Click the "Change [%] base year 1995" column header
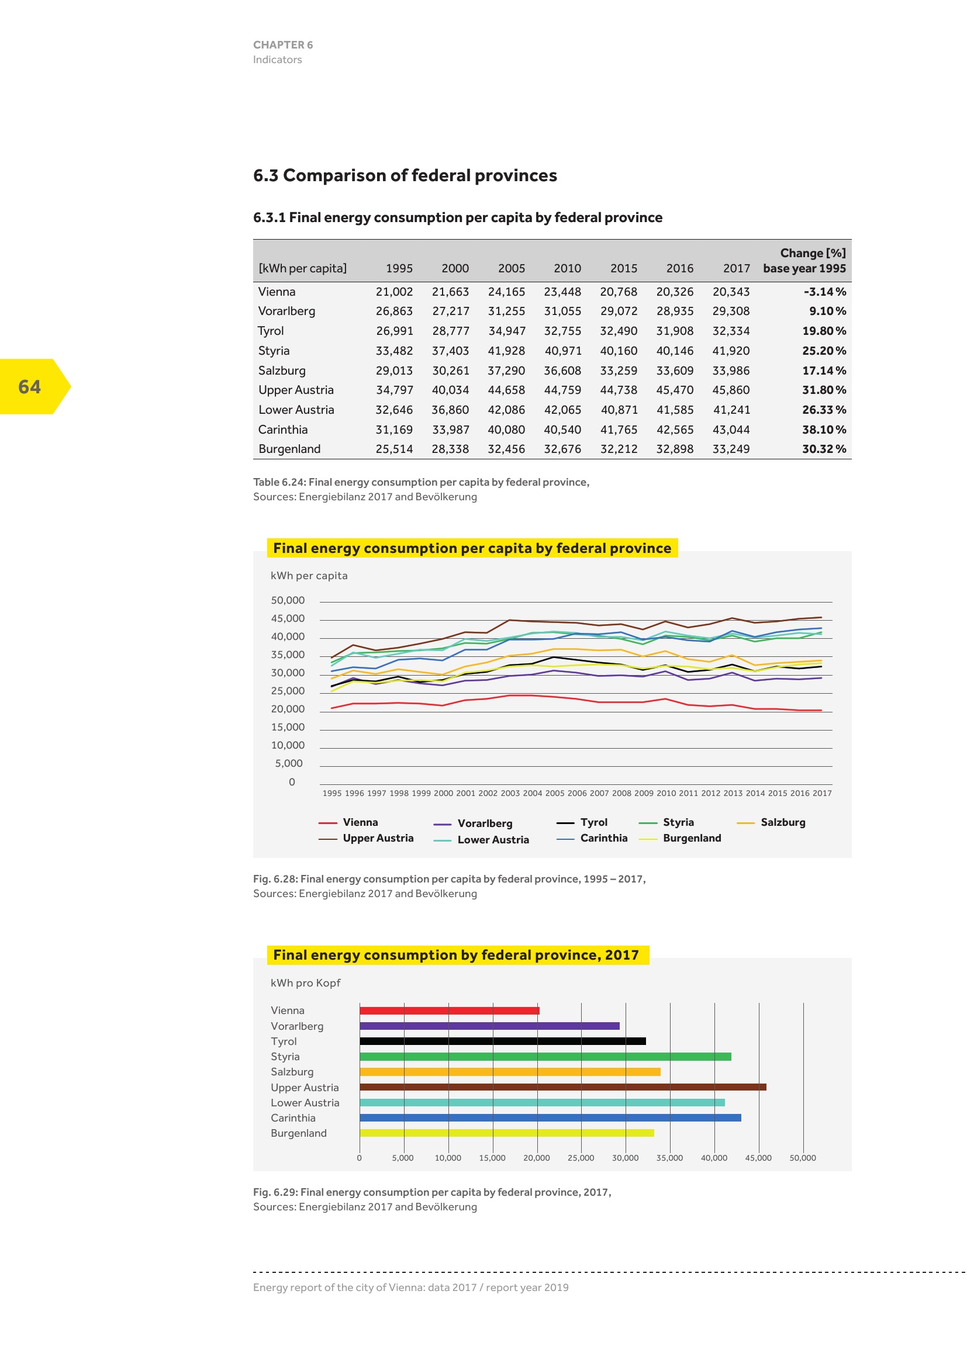 (x=804, y=261)
